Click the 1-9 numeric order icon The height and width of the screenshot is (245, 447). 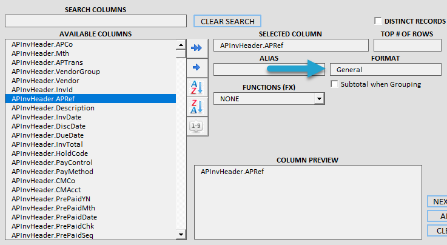tap(197, 126)
